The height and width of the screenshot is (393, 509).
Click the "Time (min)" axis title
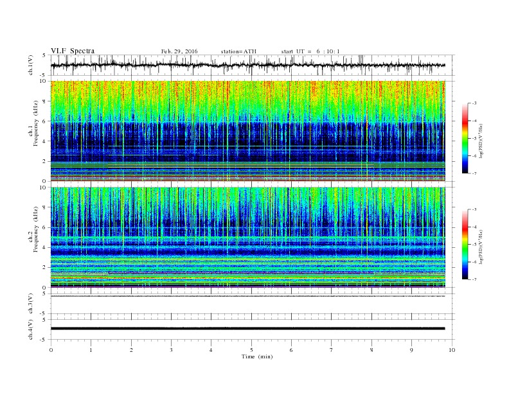[x=257, y=356]
